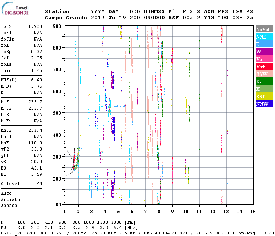
Task: Pick the blue E legend entry
Action: [264, 44]
